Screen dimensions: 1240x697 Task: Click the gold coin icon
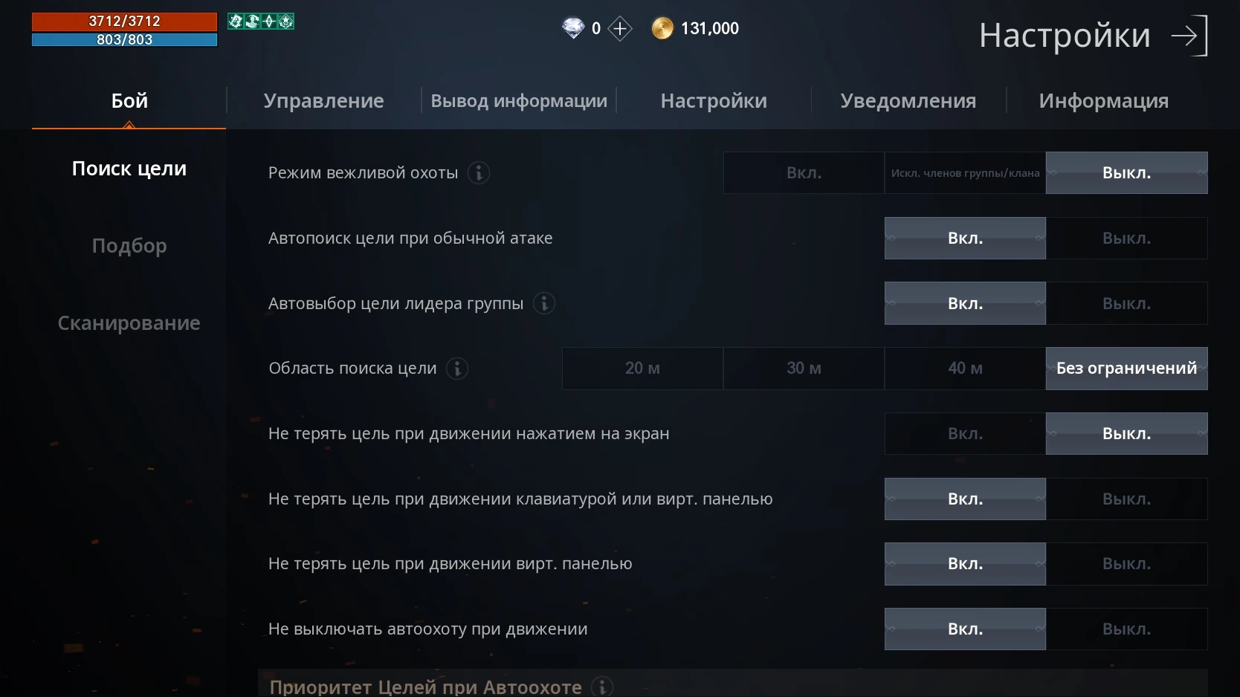click(662, 29)
